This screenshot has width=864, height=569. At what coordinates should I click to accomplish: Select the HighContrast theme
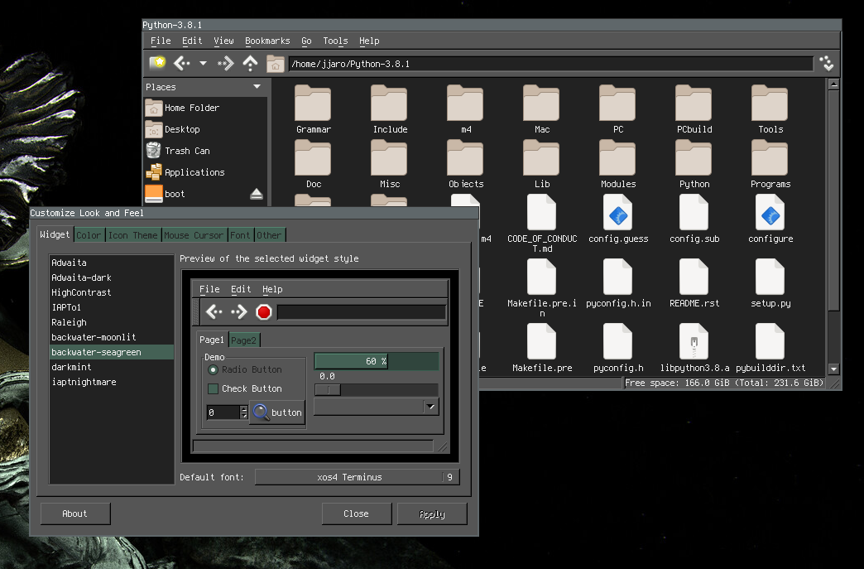112,292
